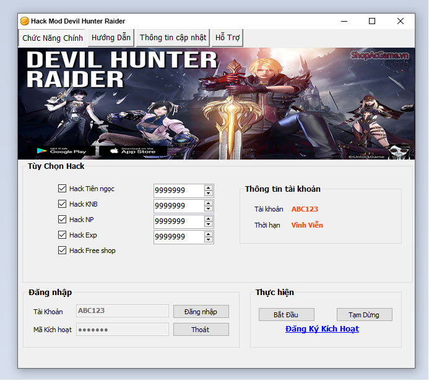The image size is (429, 381).
Task: Switch to the Hướng Dẫn tab
Action: (111, 38)
